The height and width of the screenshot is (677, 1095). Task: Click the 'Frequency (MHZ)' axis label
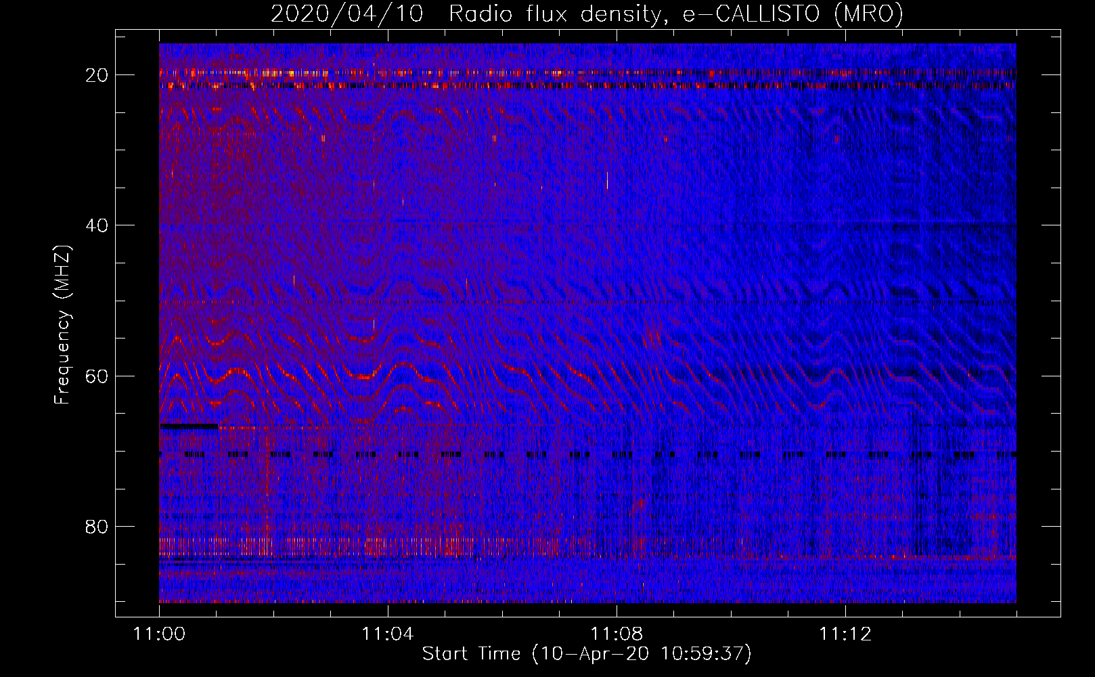tap(62, 324)
